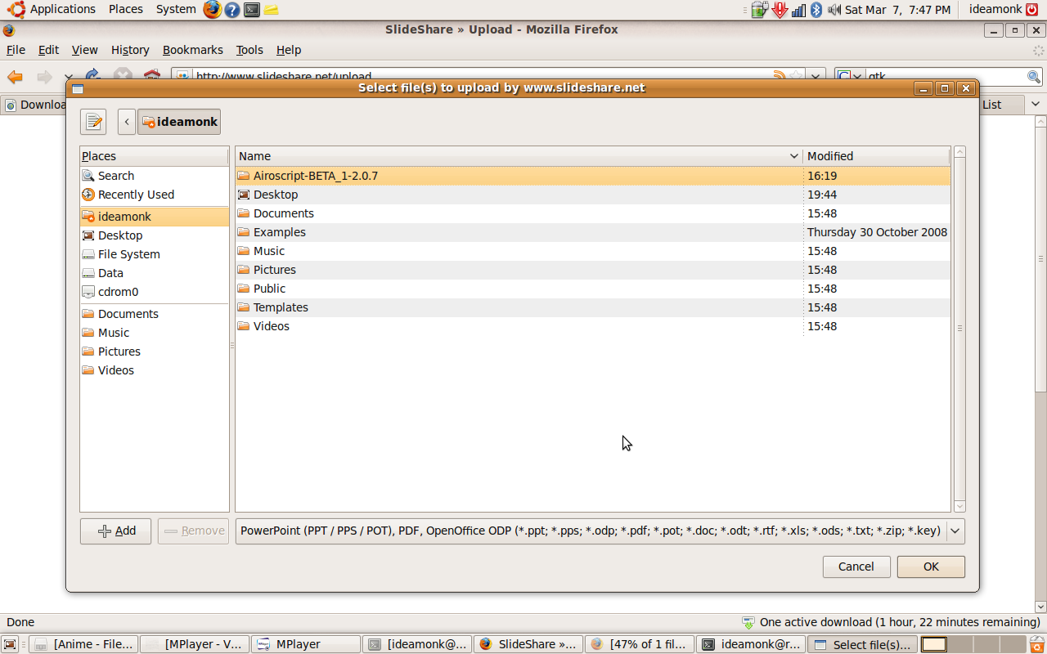Click the Firefox back arrow button

point(15,77)
